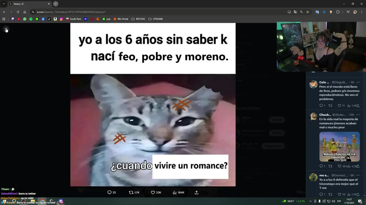
Task: Open the Adios chavito image
Action: pos(339,147)
